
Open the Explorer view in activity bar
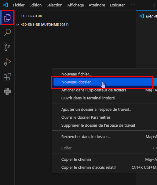pyautogui.click(x=7, y=17)
